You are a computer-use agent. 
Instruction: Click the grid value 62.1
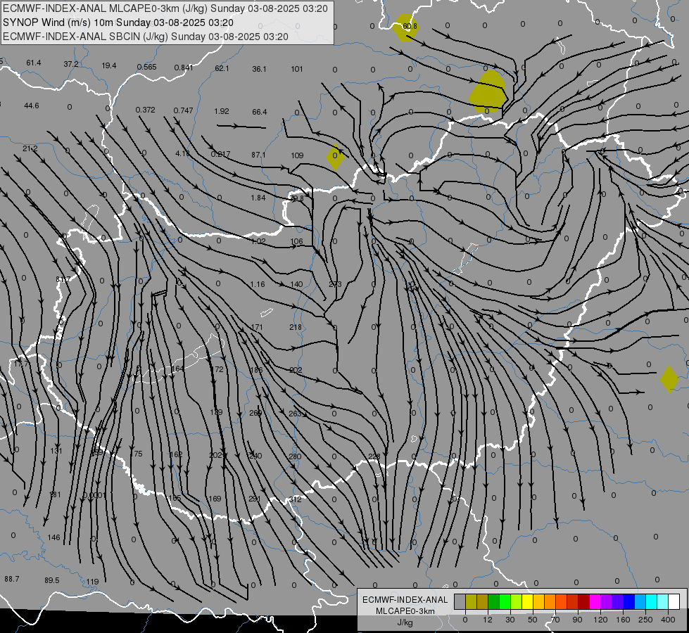(x=222, y=68)
